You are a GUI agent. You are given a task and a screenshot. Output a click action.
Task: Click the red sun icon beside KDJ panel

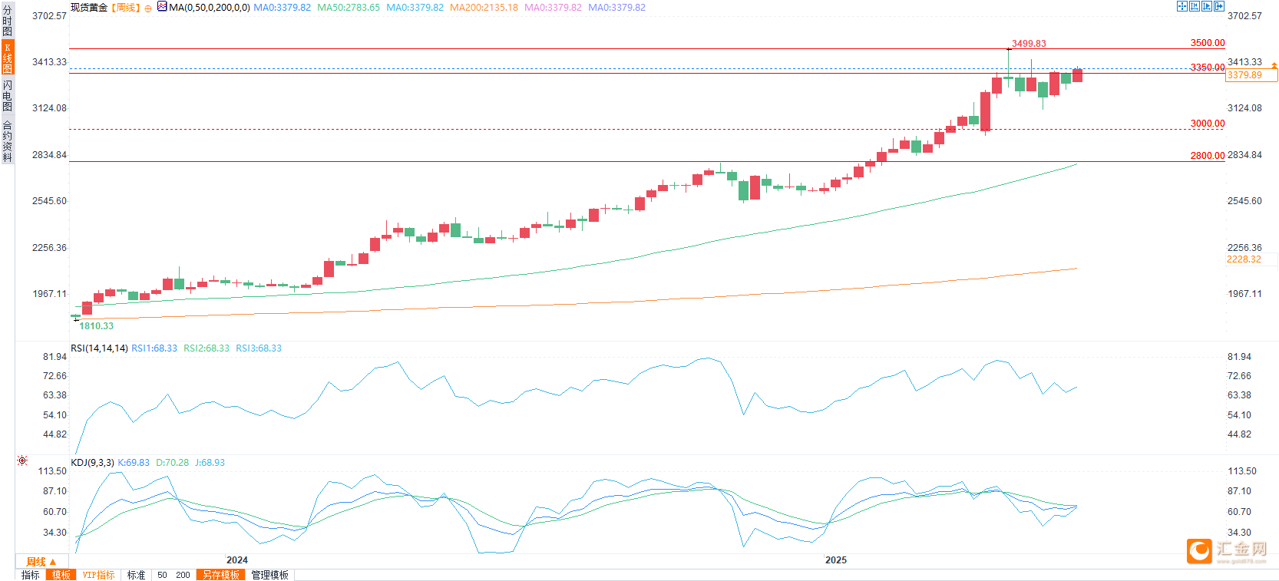pyautogui.click(x=22, y=461)
